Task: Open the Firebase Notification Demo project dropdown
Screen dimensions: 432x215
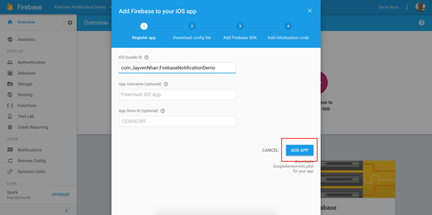Action: 83,7
